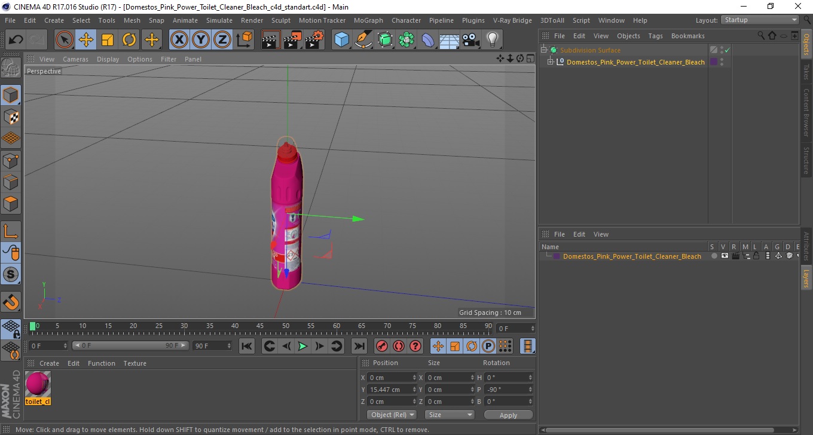Toggle Parameter keyframe recording
Viewport: 813px width, 435px height.
coord(488,346)
